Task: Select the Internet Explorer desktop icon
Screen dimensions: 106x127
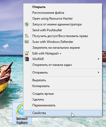Action: coord(22,113)
